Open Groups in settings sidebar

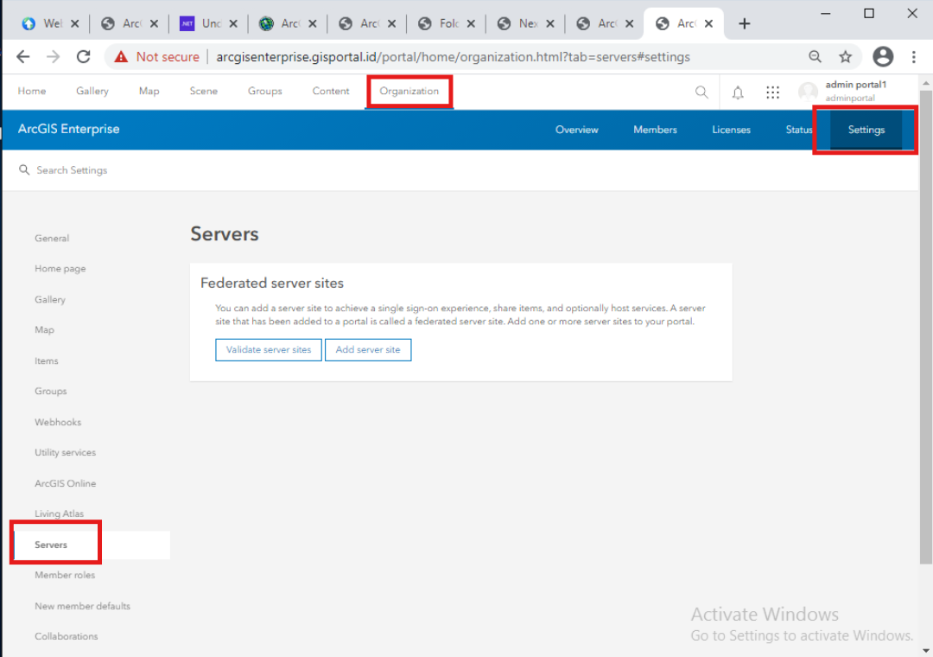(x=51, y=392)
